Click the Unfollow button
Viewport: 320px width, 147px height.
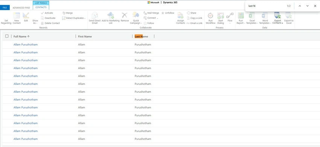click(168, 13)
